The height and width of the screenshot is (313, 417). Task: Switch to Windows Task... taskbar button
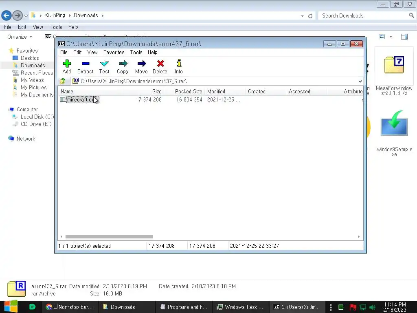click(x=240, y=307)
